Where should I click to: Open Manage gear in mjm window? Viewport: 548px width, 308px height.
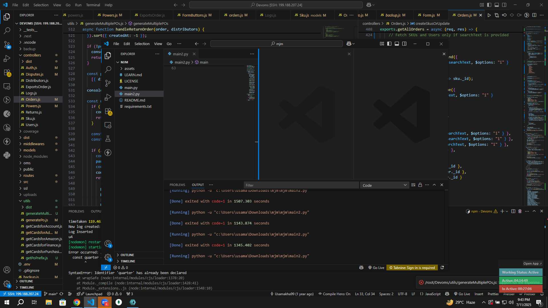108,258
